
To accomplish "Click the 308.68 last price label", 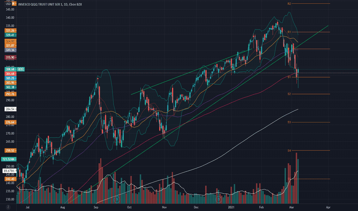I will (x=10, y=69).
